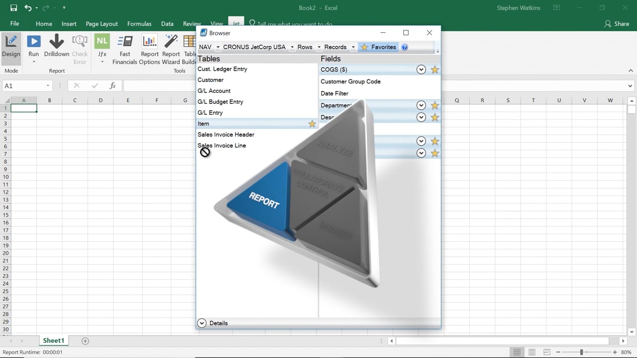
Task: Toggle favorite star on Desc field row
Action: point(435,117)
